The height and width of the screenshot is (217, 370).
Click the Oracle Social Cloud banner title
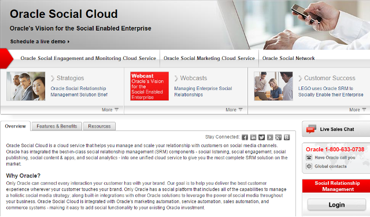coord(64,14)
